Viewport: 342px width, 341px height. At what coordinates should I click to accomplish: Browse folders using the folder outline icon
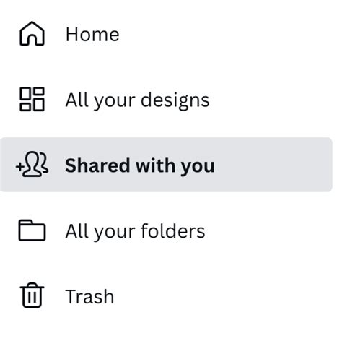coord(32,230)
